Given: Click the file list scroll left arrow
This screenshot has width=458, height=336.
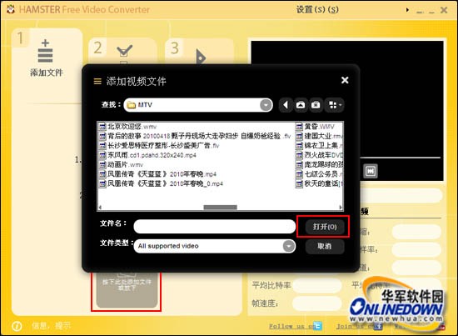Looking at the screenshot, I should [x=100, y=208].
